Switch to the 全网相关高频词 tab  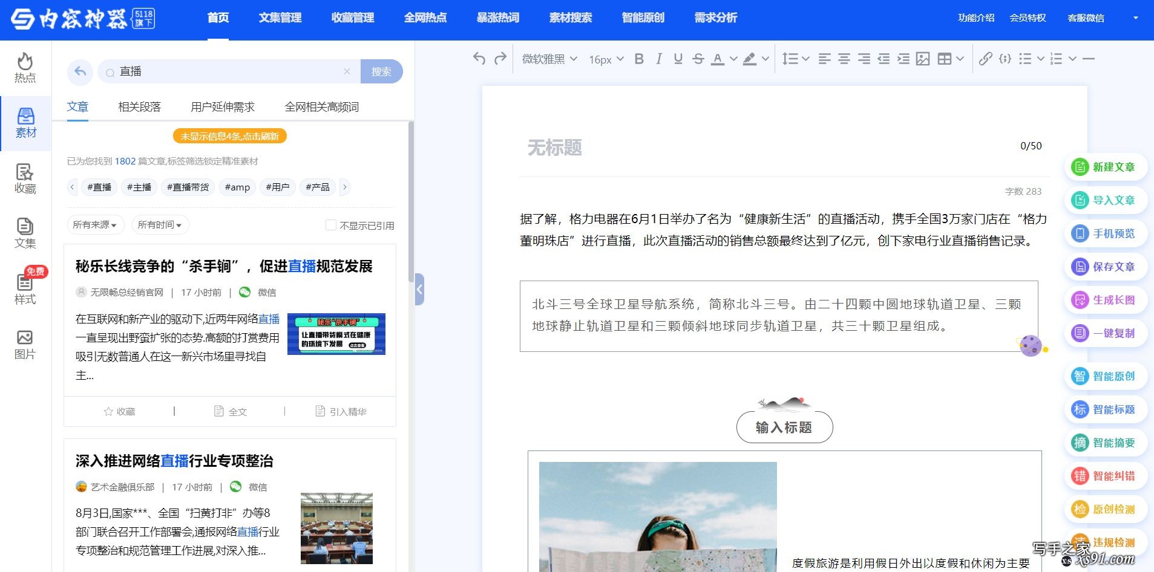click(322, 107)
